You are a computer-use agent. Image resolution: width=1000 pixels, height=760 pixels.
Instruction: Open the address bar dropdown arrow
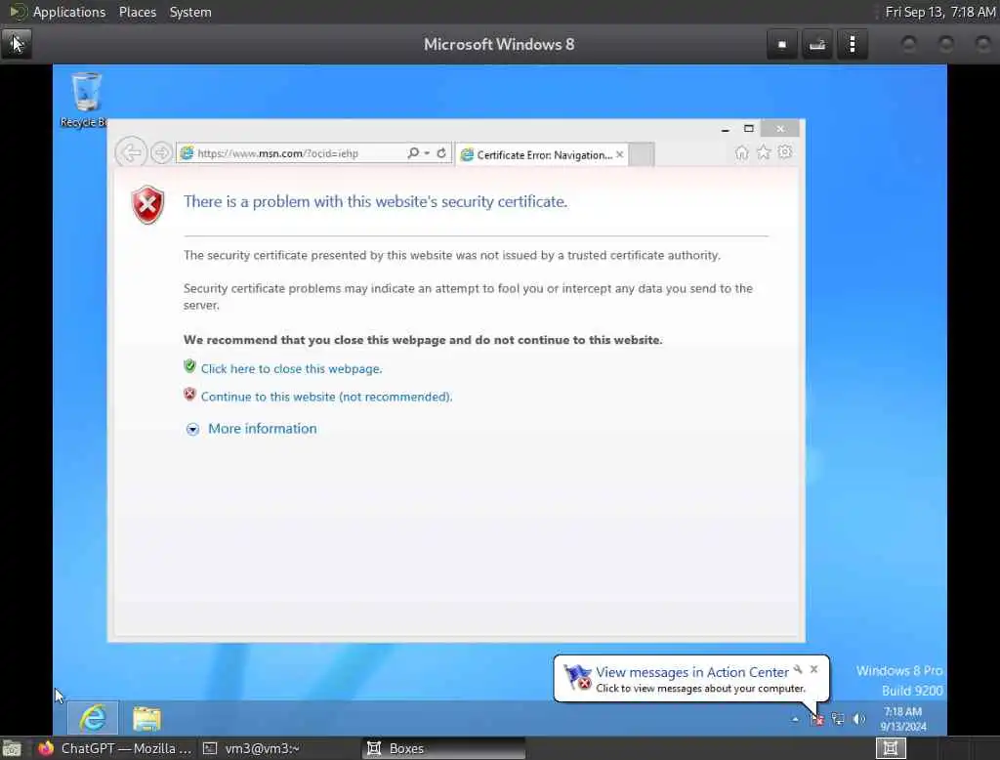click(427, 153)
